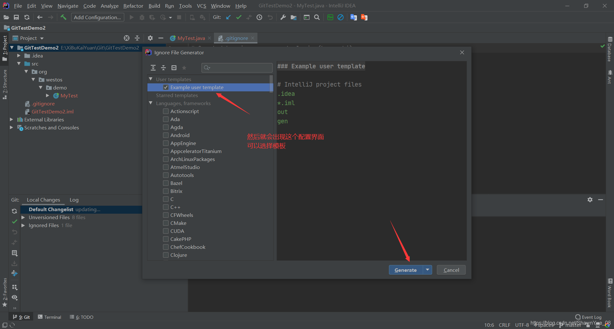Switch to MyTest.java editor tab
This screenshot has height=329, width=614.
click(191, 38)
